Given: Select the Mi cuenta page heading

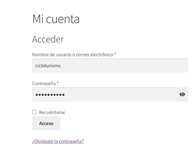Looking at the screenshot, I should [56, 19].
